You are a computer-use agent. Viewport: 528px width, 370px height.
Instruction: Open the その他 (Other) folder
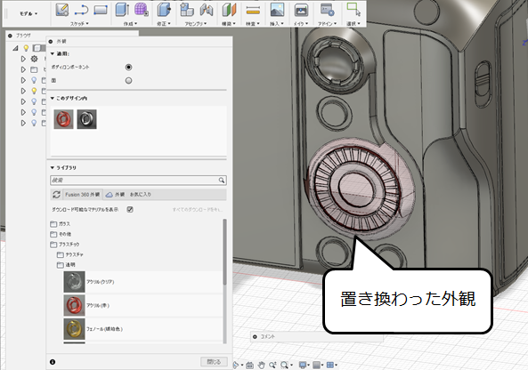pyautogui.click(x=61, y=234)
